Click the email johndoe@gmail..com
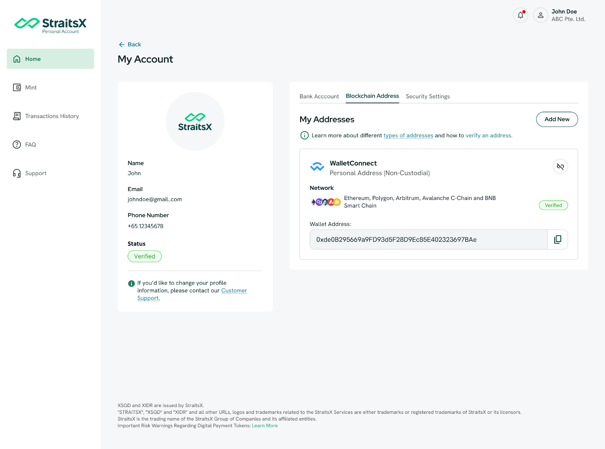The width and height of the screenshot is (605, 449). coord(155,200)
